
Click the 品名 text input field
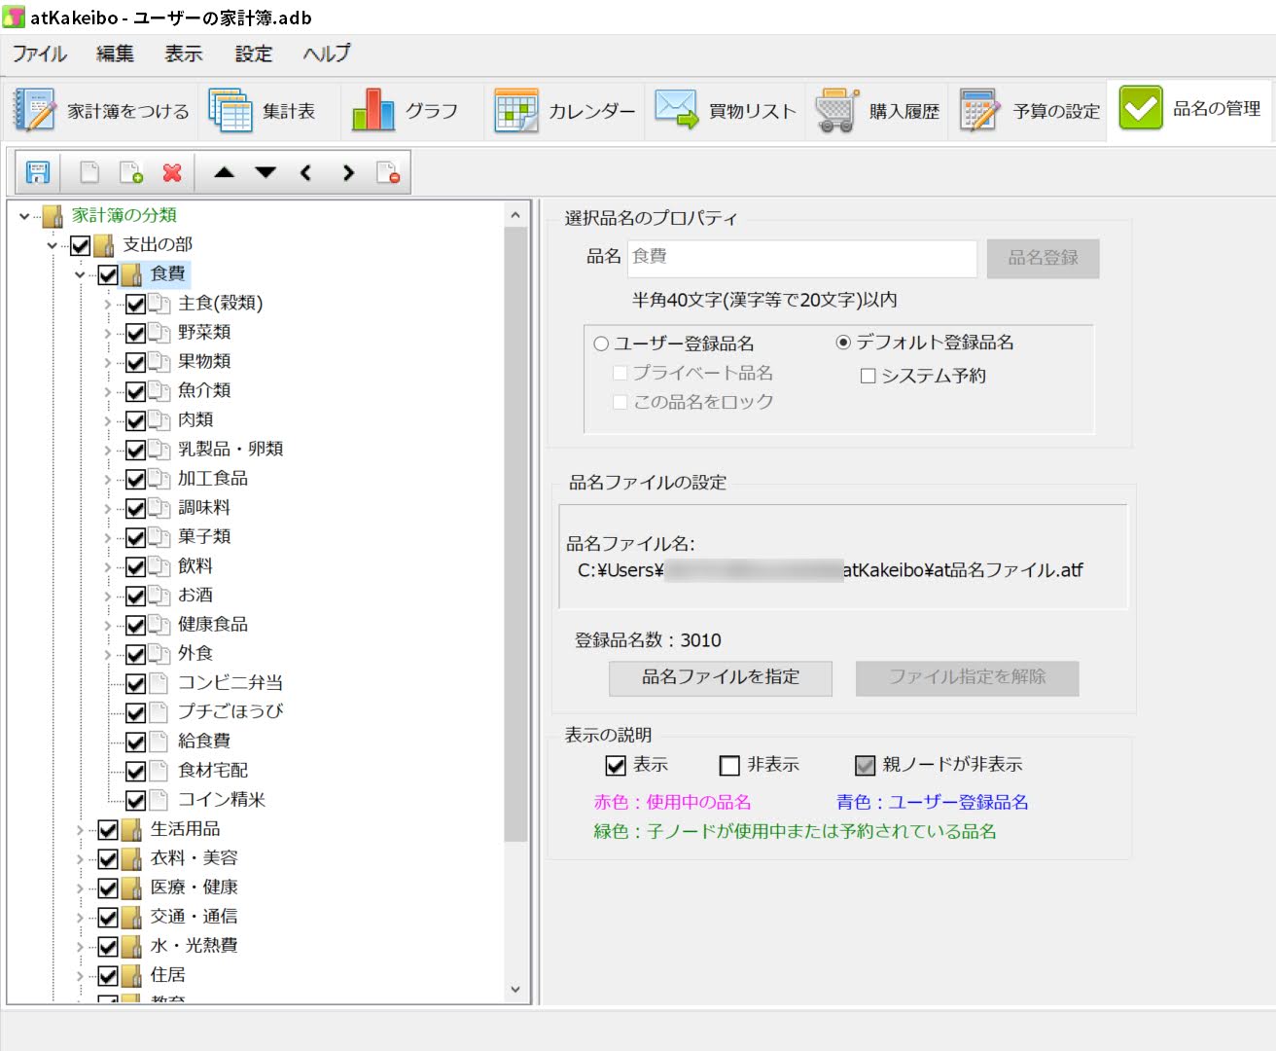point(802,258)
